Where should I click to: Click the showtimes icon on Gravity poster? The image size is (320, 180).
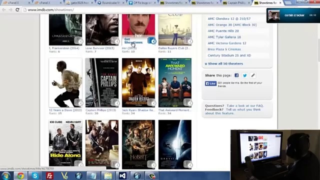point(188,164)
